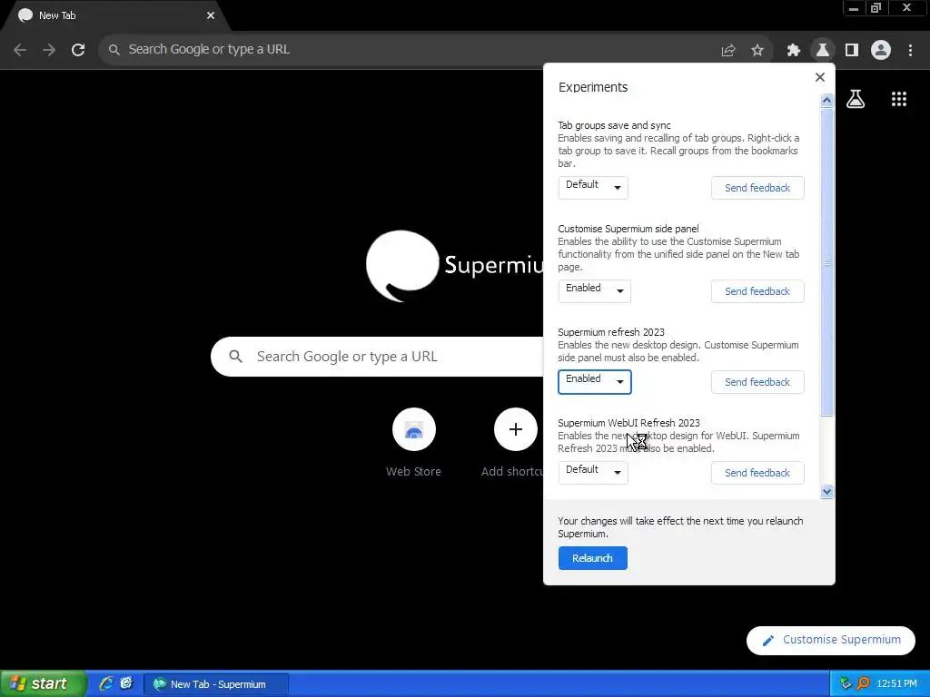This screenshot has height=697, width=930.
Task: Restore down the Supermium window
Action: tap(876, 8)
